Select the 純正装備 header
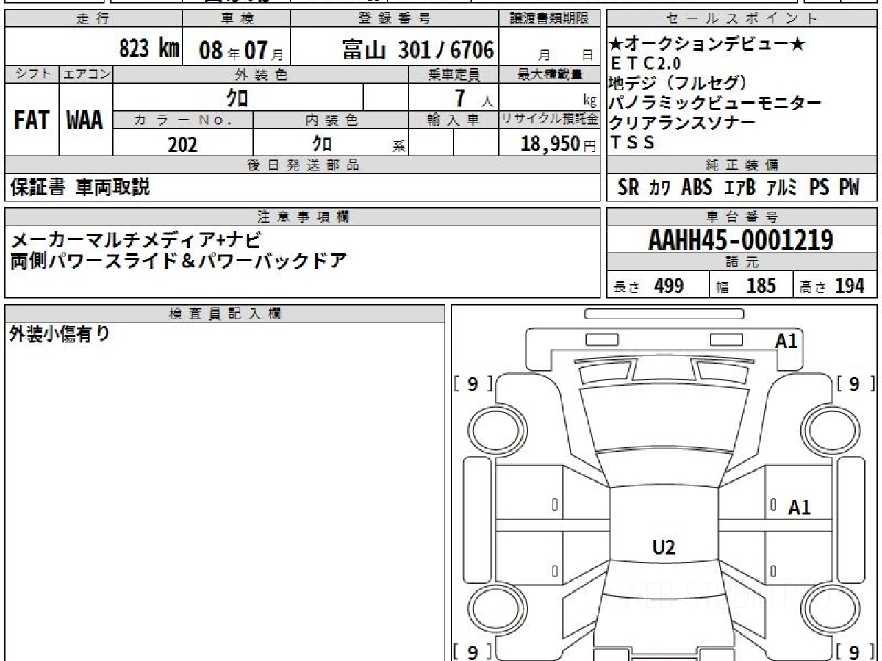Screen dimensions: 882x661 [742, 165]
